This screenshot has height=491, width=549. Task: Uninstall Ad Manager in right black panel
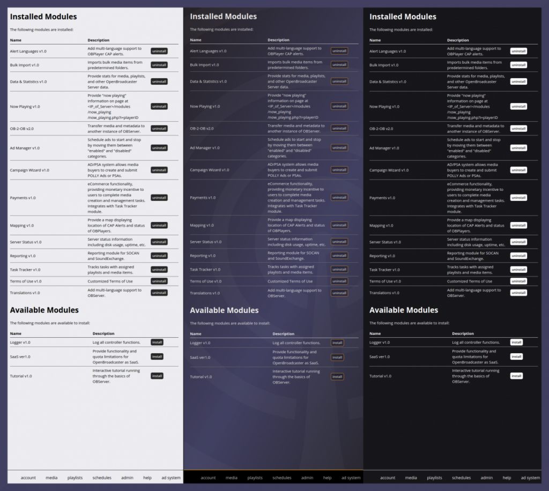pyautogui.click(x=518, y=148)
